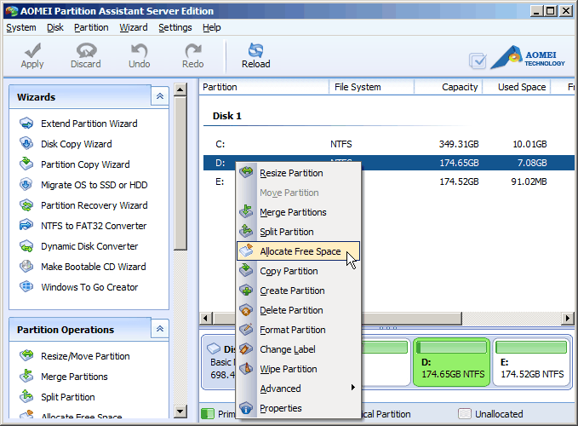
Task: Start Migrate OS to SSD icon
Action: tap(26, 184)
